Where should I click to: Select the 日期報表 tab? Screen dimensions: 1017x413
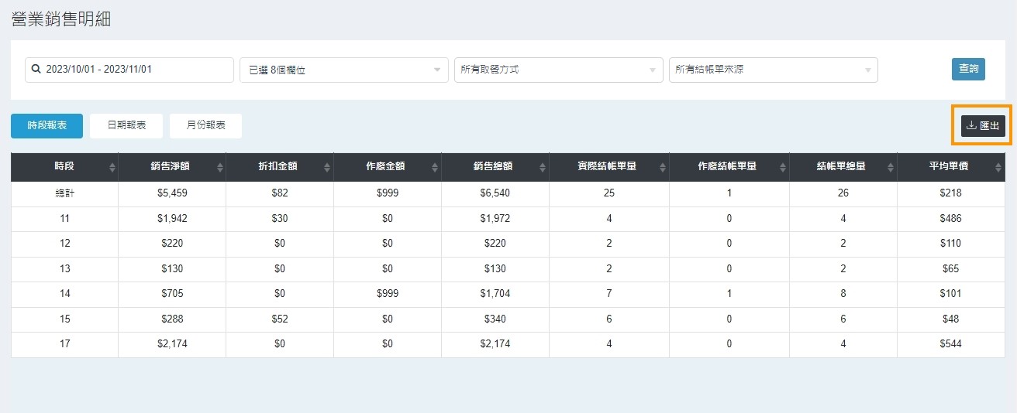pyautogui.click(x=126, y=125)
